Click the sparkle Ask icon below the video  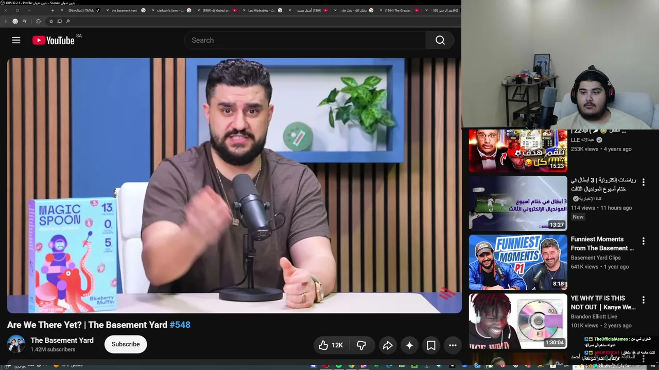point(409,345)
